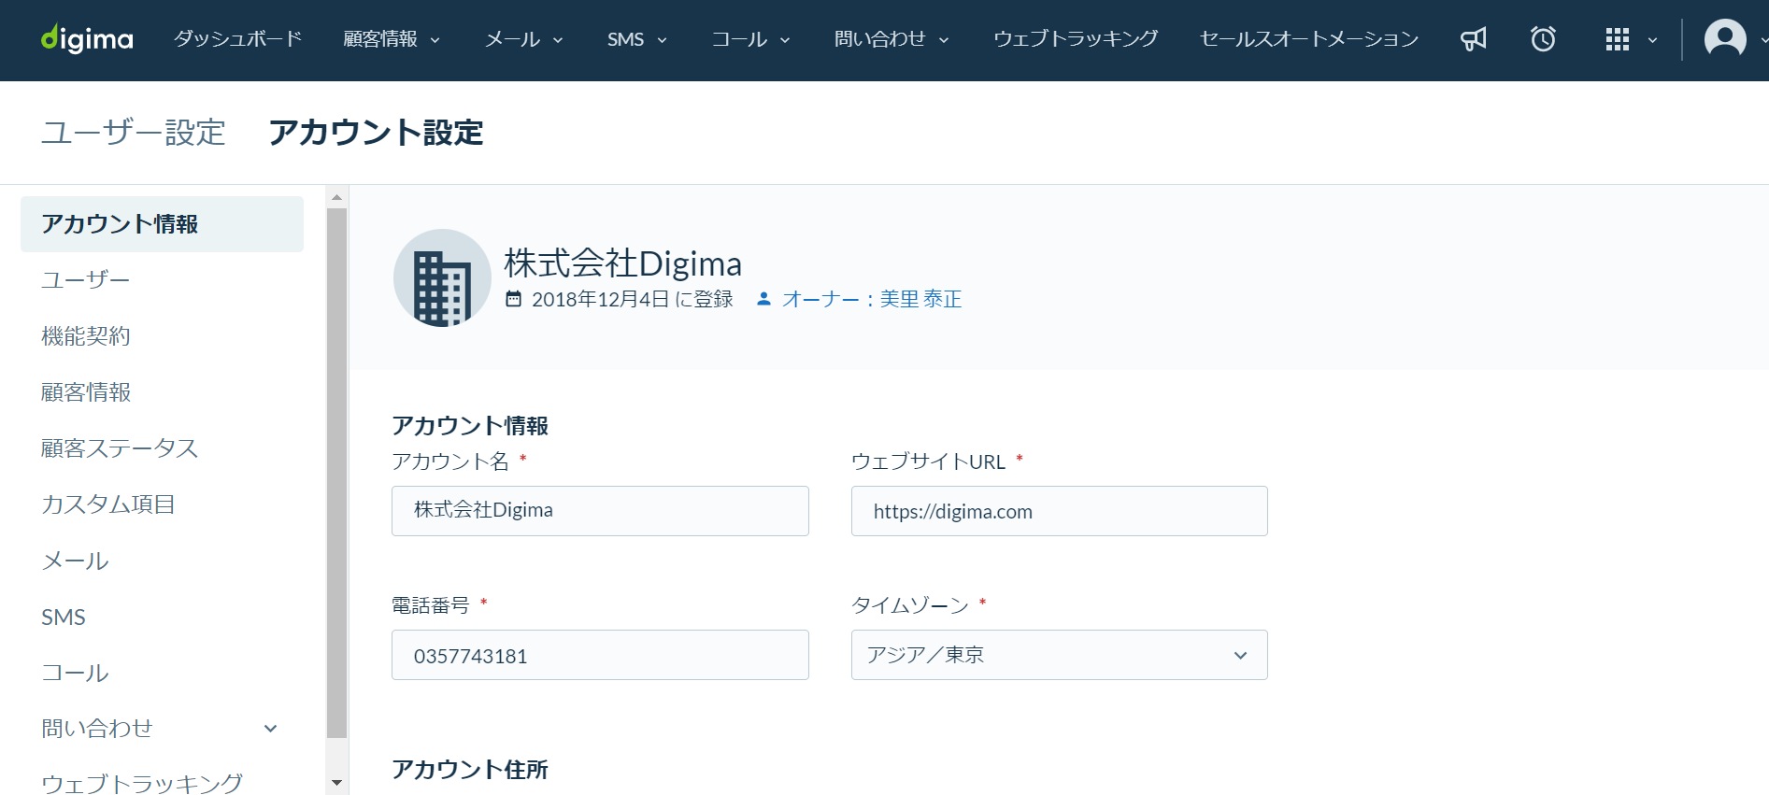
Task: Open the apps grid icon
Action: (x=1617, y=39)
